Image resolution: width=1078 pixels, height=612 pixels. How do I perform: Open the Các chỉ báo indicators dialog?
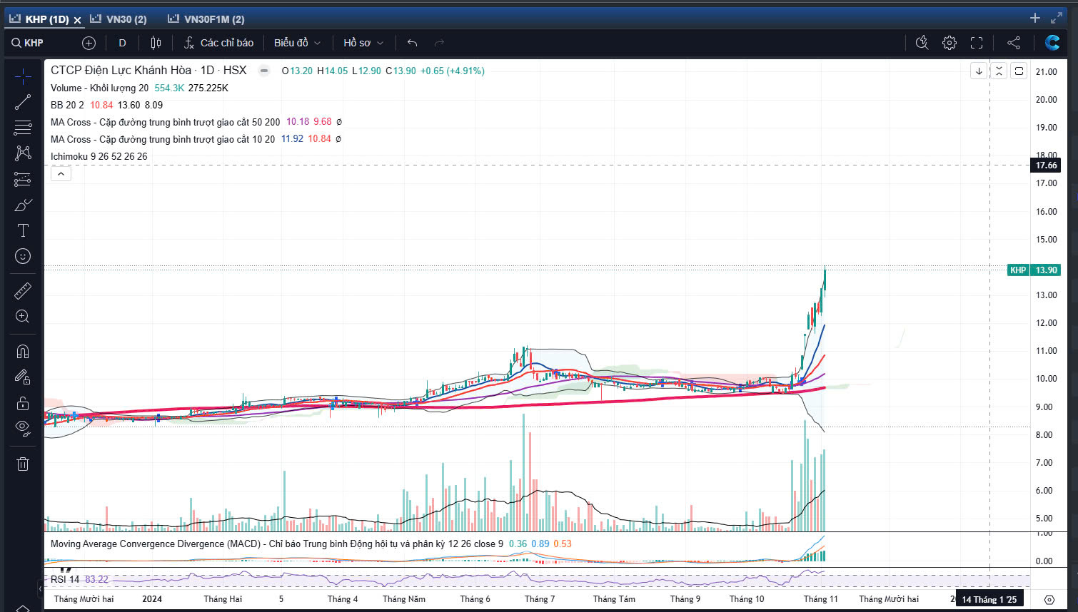coord(218,43)
